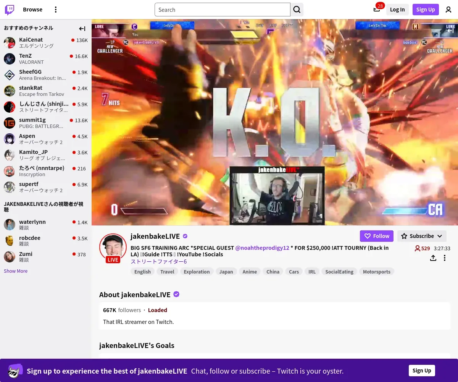Open たろべ (nnntarpe) channel row

point(46,171)
